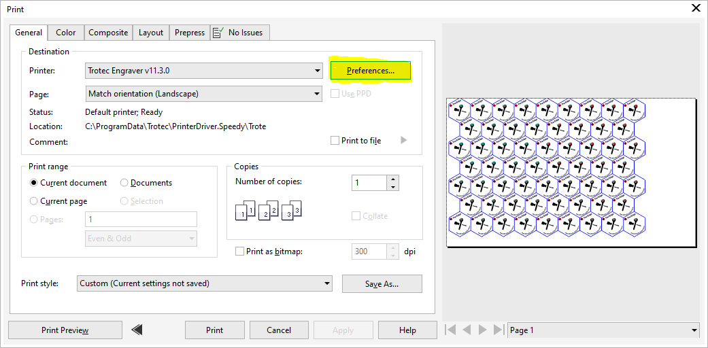Collapse the print preview pane arrow

coord(137,330)
